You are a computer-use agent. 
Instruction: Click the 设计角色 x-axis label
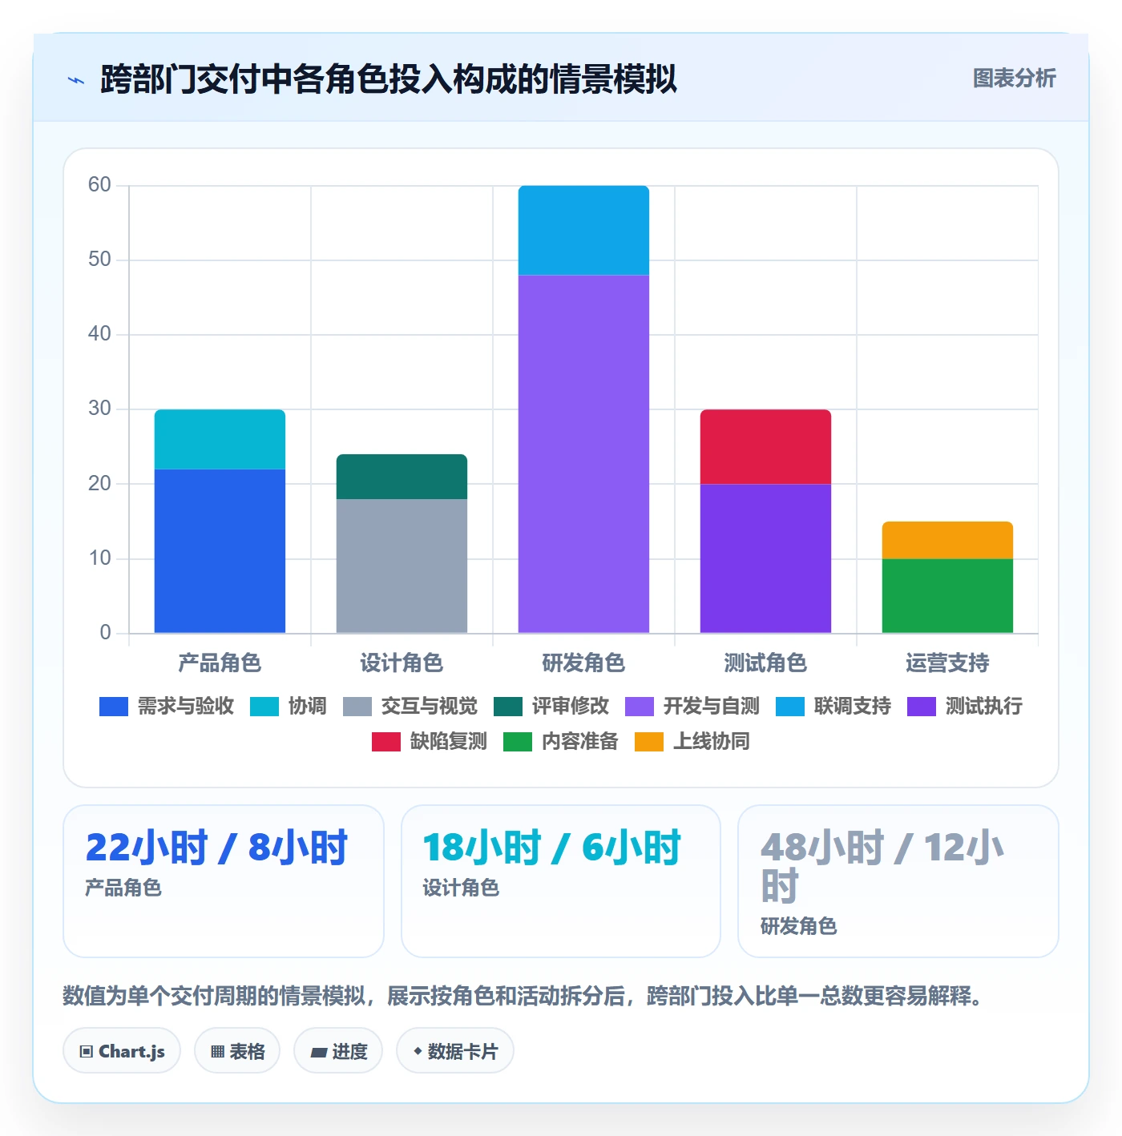tap(402, 663)
